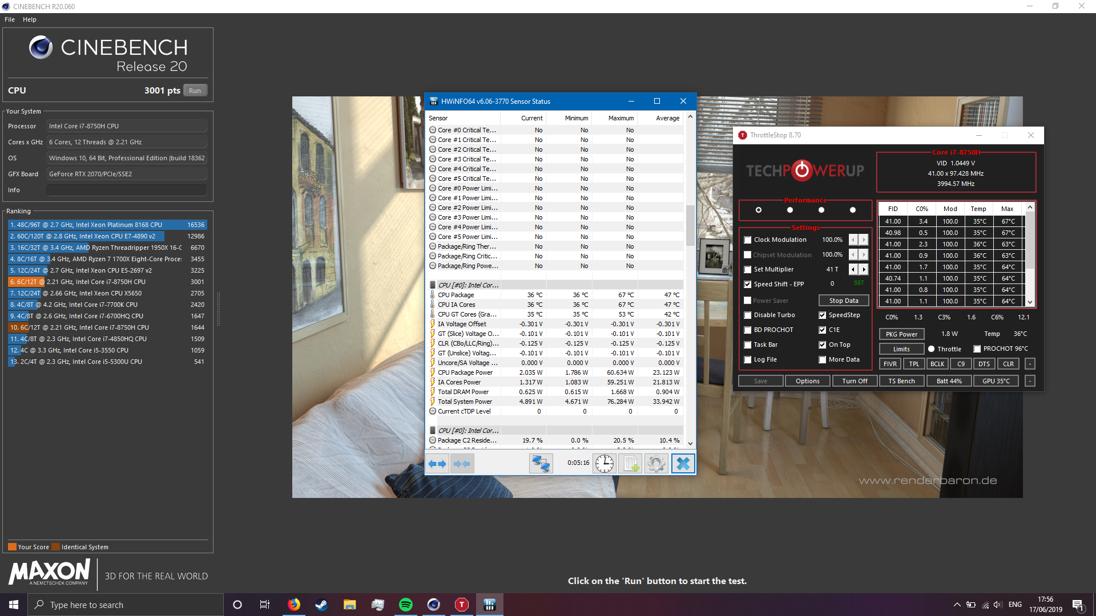Open the notification center icon
This screenshot has height=616, width=1096.
(1078, 605)
